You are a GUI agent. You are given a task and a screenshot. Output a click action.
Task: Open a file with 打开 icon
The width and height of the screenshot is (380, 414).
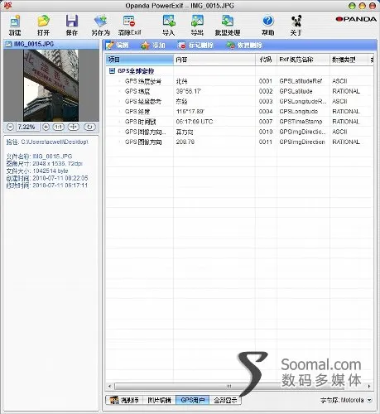point(43,25)
